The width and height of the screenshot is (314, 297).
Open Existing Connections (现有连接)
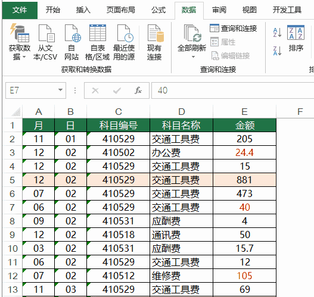click(154, 42)
